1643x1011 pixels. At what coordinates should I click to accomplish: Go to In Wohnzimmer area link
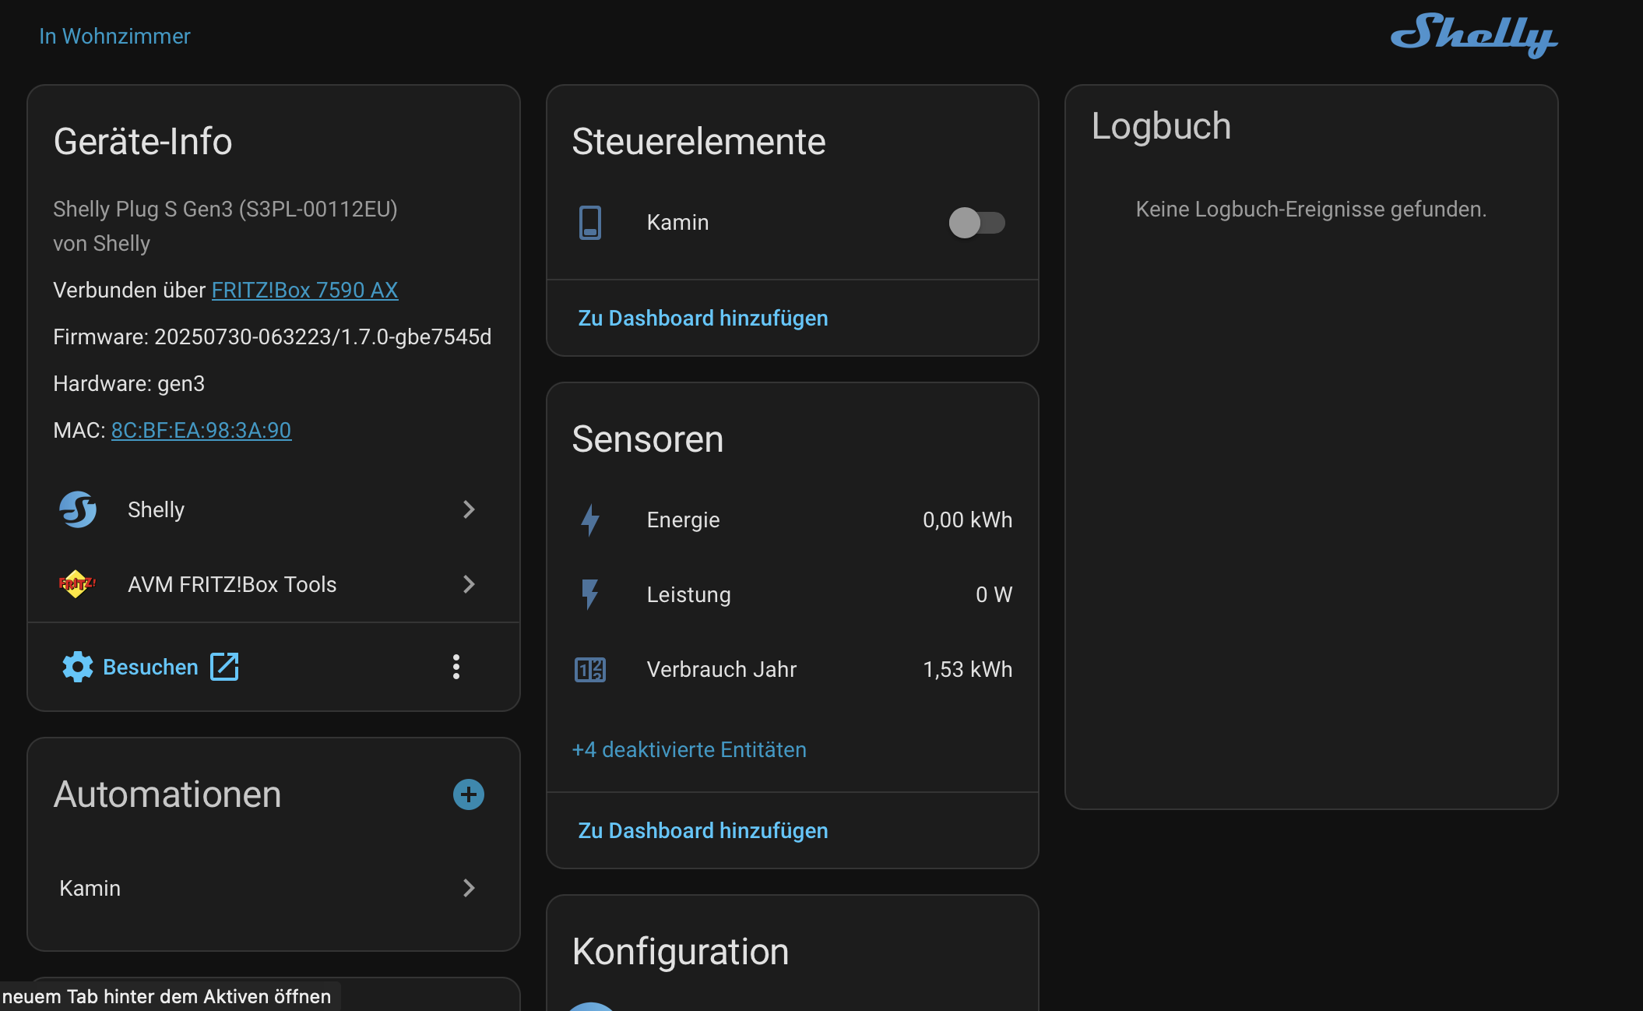pyautogui.click(x=114, y=36)
